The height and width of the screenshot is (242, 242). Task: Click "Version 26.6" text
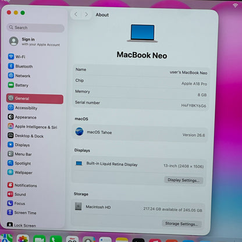tap(194, 135)
